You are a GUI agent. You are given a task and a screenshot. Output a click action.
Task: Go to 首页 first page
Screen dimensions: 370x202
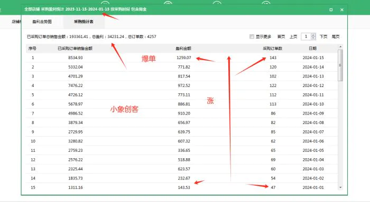click(281, 37)
